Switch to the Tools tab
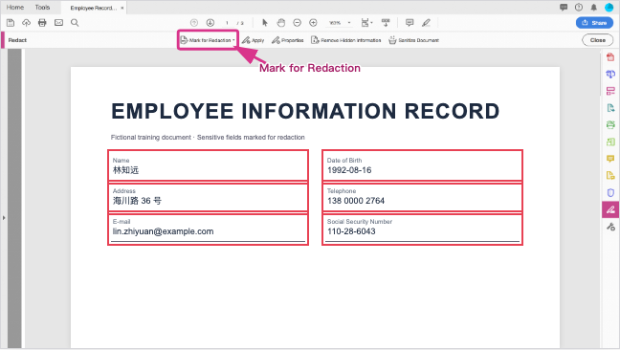620x350 pixels. pos(42,8)
